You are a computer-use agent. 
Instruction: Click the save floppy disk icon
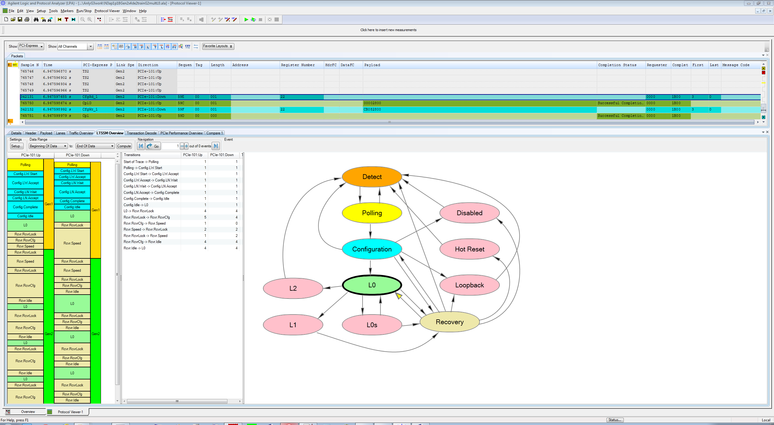[x=20, y=20]
